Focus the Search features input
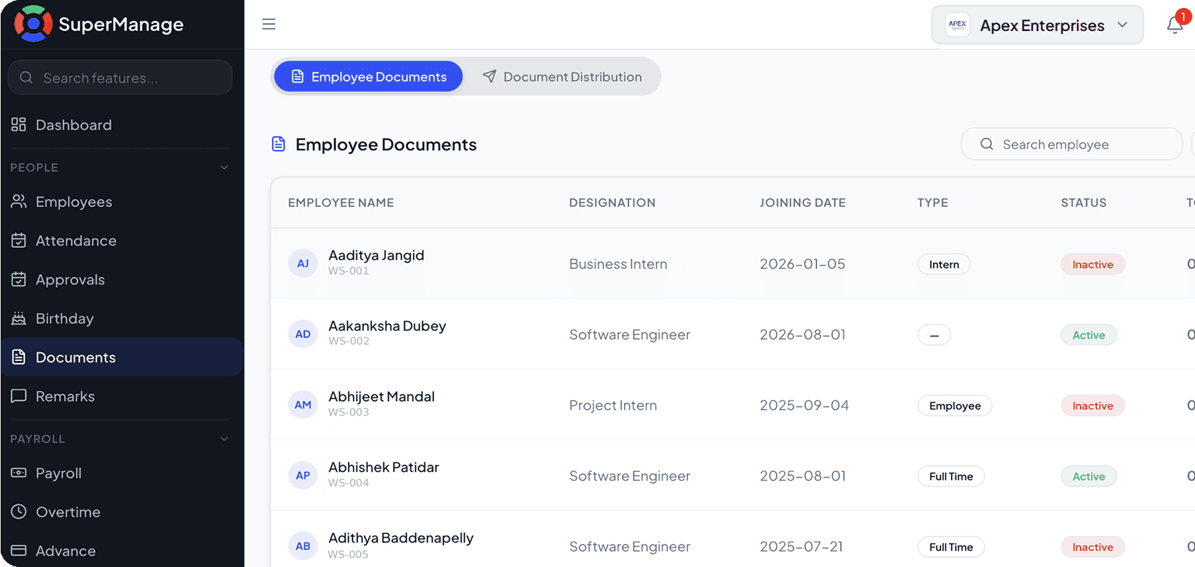Screen dimensions: 1195x567 point(120,78)
